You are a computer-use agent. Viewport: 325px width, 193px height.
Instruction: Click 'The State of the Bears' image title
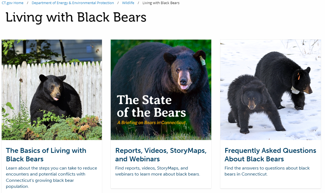click(x=151, y=106)
